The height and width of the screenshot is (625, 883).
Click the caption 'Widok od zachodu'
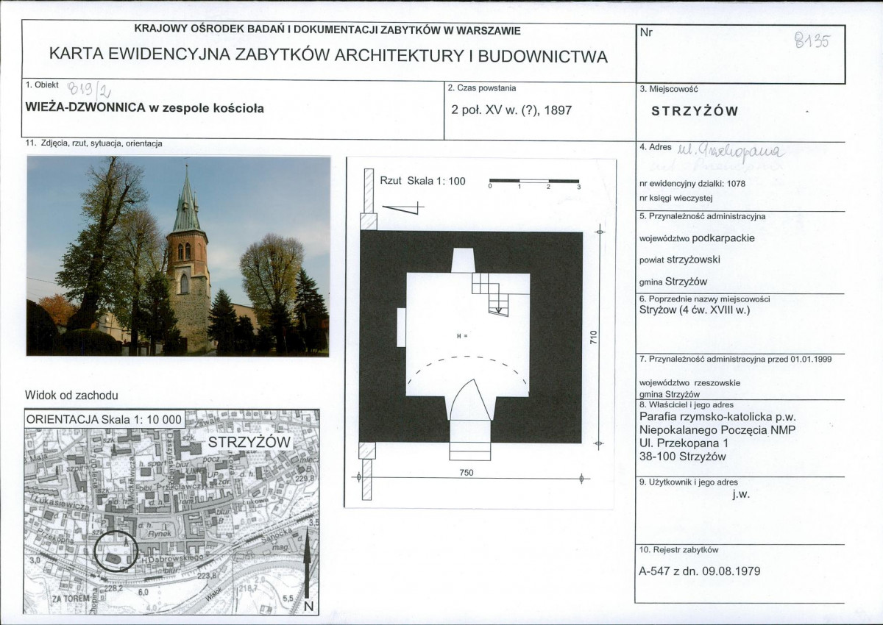pos(71,396)
